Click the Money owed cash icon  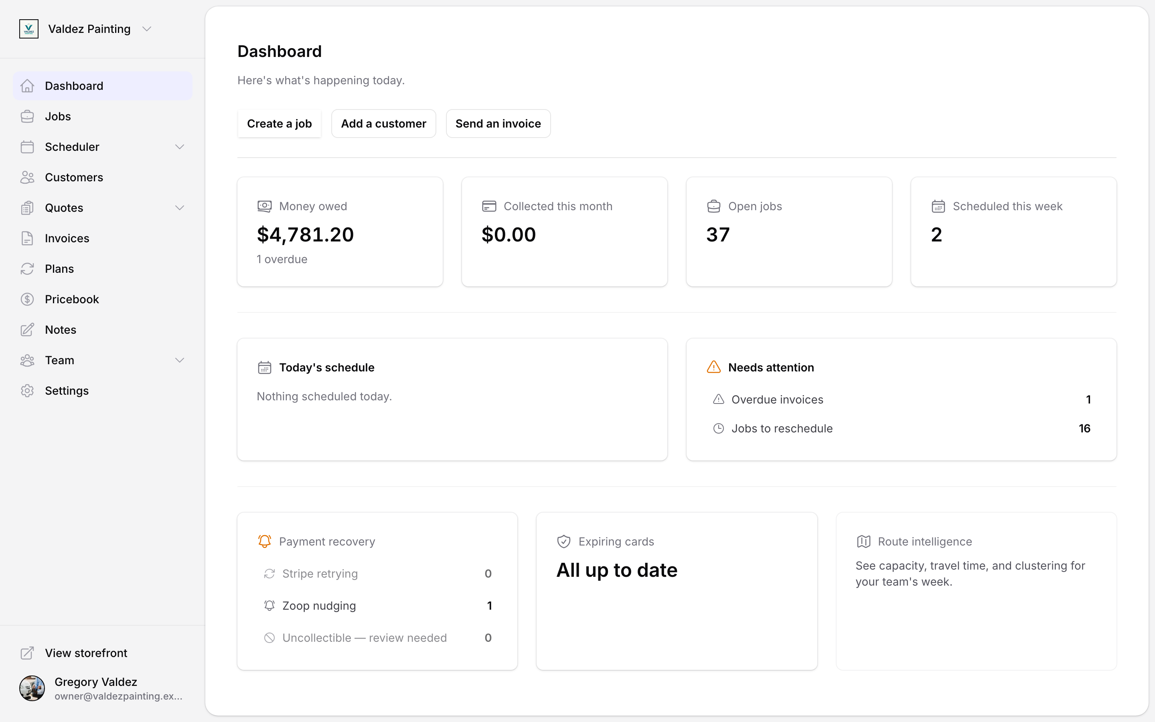pos(264,206)
